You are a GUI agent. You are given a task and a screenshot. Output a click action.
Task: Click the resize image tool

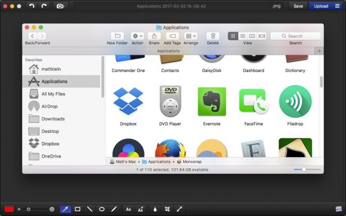179,209
